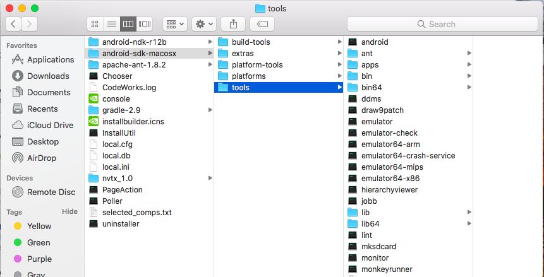Expand the ant folder arrow
This screenshot has height=277, width=544.
click(469, 54)
